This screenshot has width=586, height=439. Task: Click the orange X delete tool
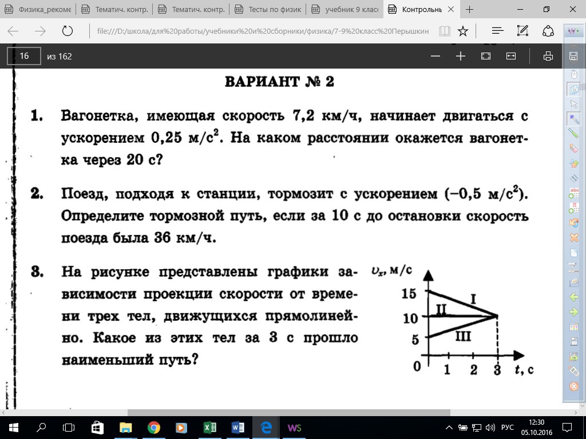[x=573, y=237]
